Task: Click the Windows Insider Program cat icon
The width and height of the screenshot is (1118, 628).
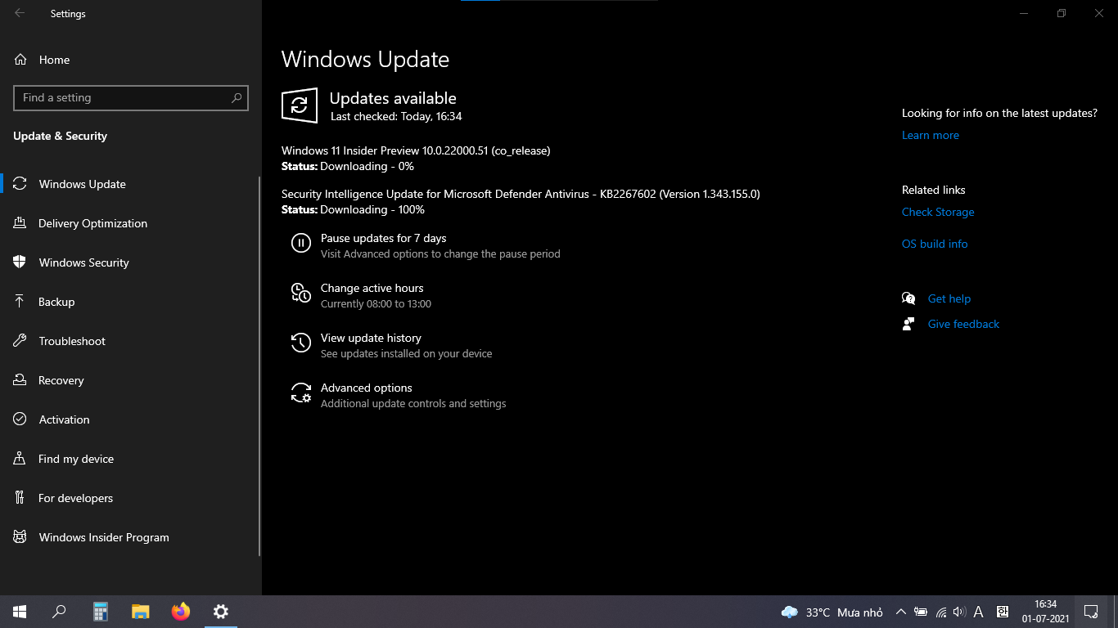Action: click(x=20, y=537)
